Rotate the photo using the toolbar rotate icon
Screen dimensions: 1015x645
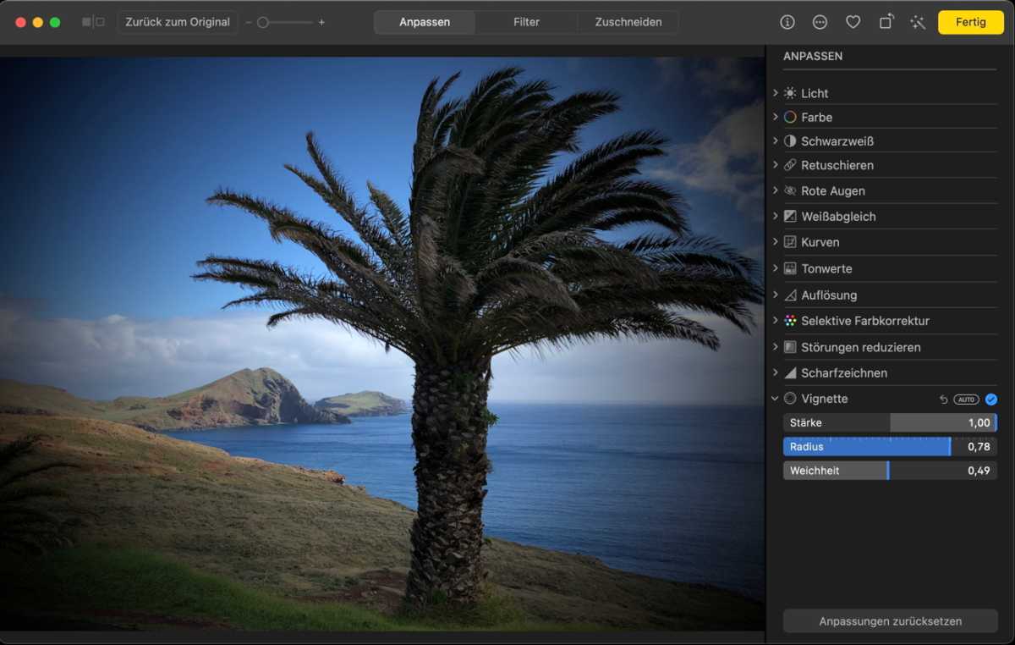(886, 22)
